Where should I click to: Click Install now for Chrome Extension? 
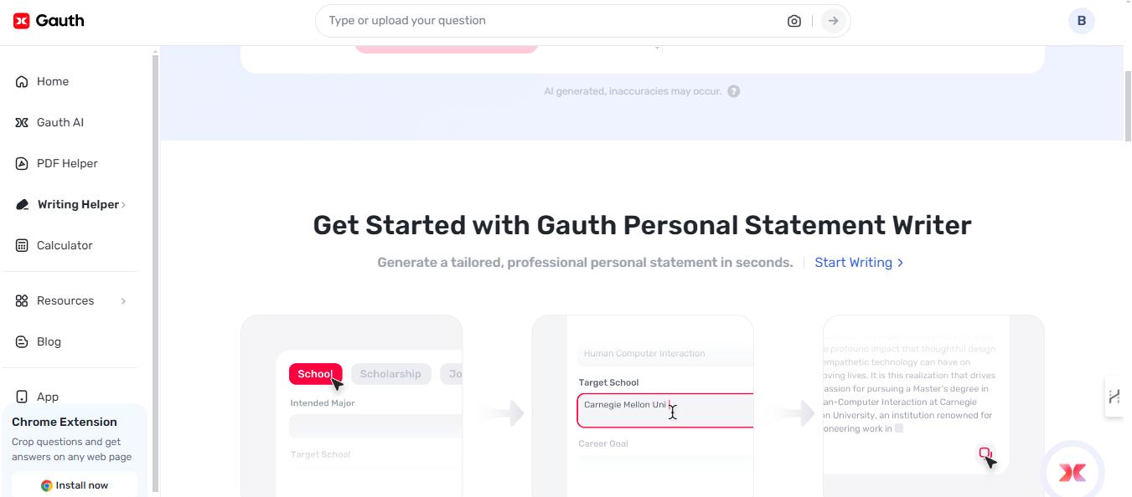[75, 485]
